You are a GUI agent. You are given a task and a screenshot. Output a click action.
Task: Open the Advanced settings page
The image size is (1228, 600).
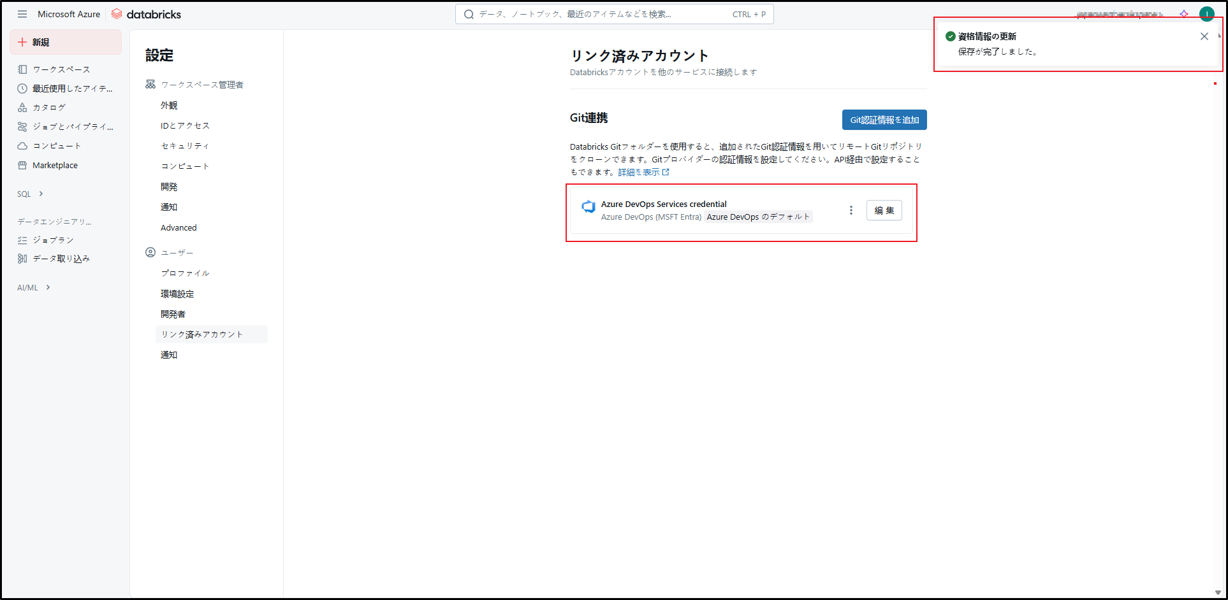point(179,227)
